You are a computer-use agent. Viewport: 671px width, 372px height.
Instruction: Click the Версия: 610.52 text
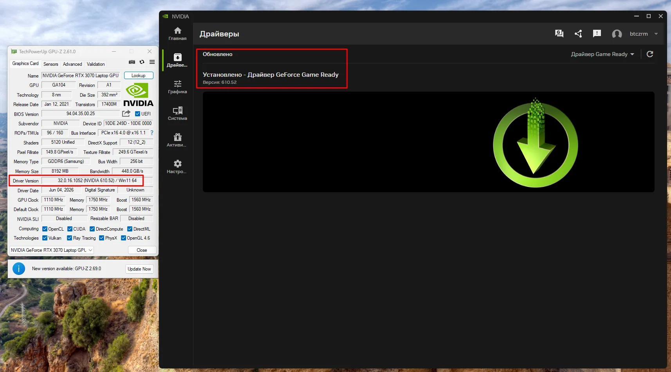[220, 82]
